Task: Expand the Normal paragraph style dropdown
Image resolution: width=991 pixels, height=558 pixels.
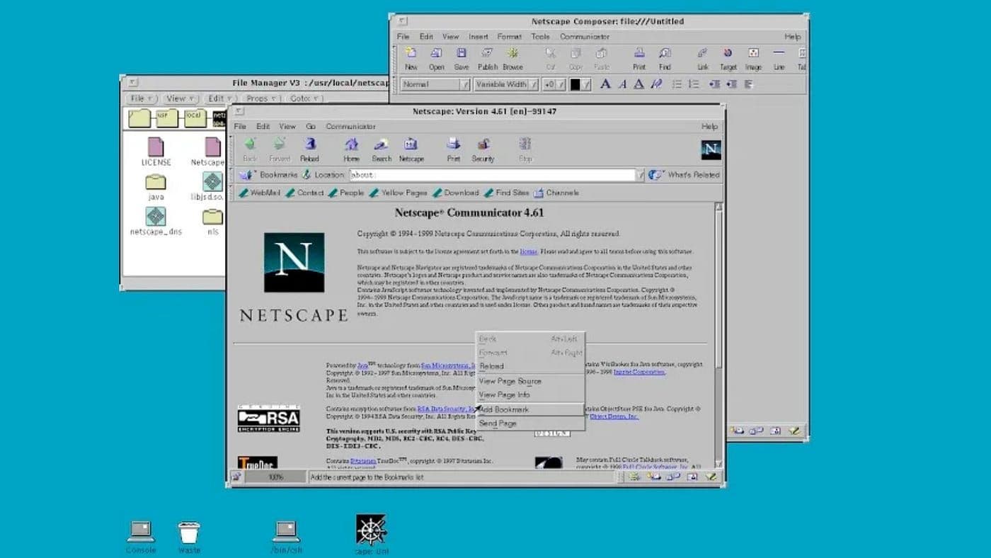Action: click(464, 84)
